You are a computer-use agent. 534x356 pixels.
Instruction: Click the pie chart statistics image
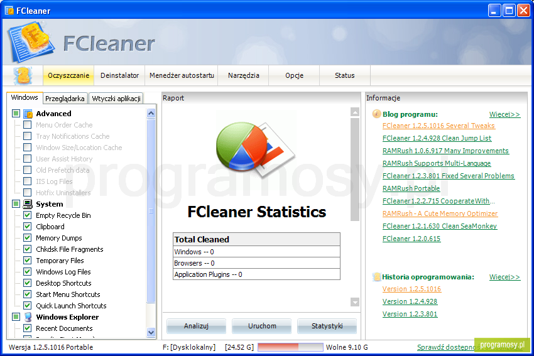pyautogui.click(x=255, y=150)
